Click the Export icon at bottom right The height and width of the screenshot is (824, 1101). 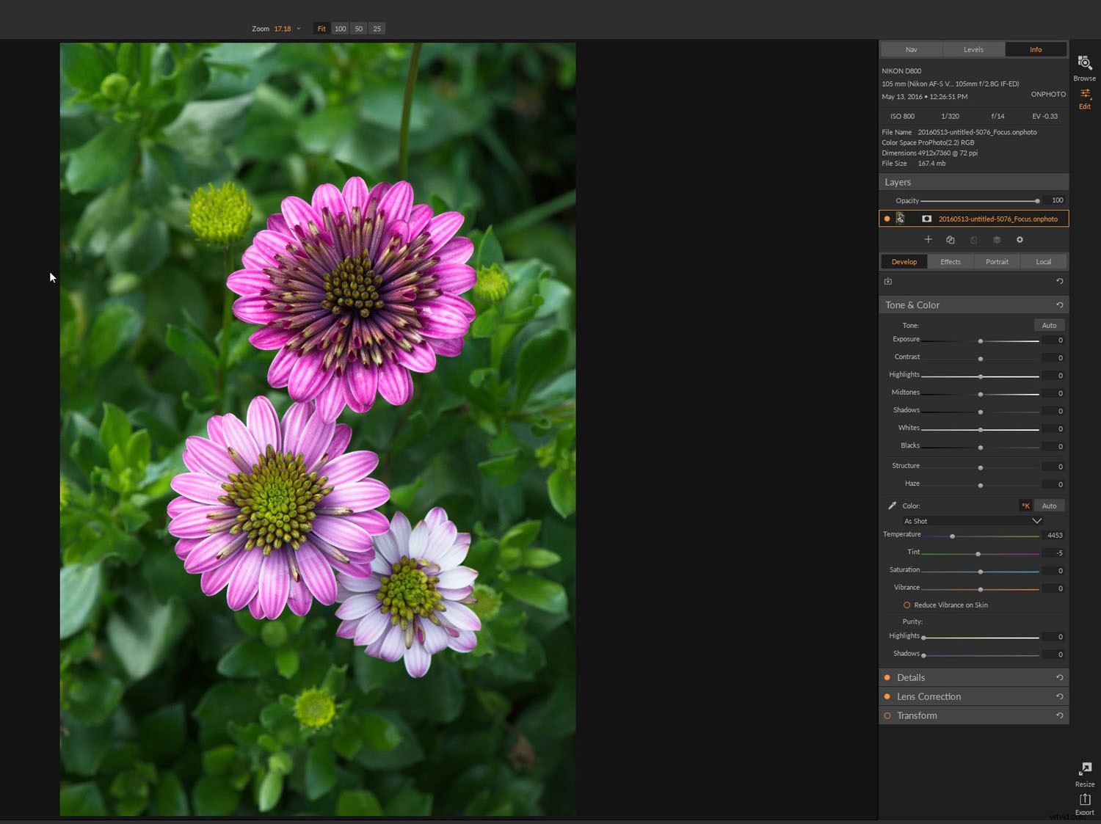coord(1085,803)
